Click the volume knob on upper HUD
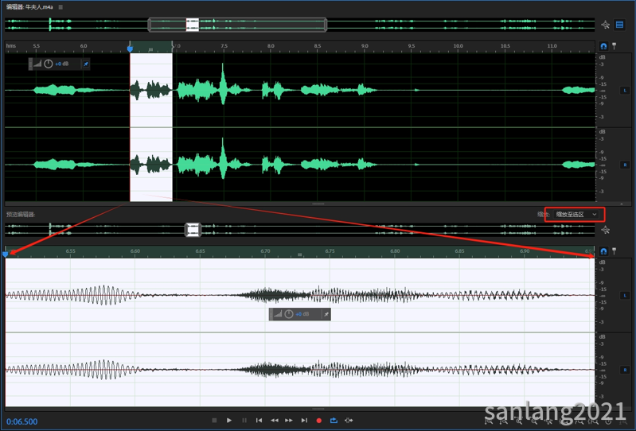The width and height of the screenshot is (636, 431). click(48, 64)
